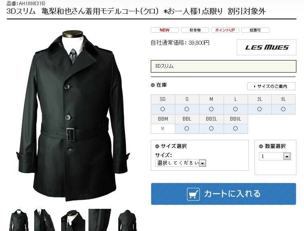Open the coat back view thumbnail
The height and width of the screenshot is (231, 304).
[127, 220]
